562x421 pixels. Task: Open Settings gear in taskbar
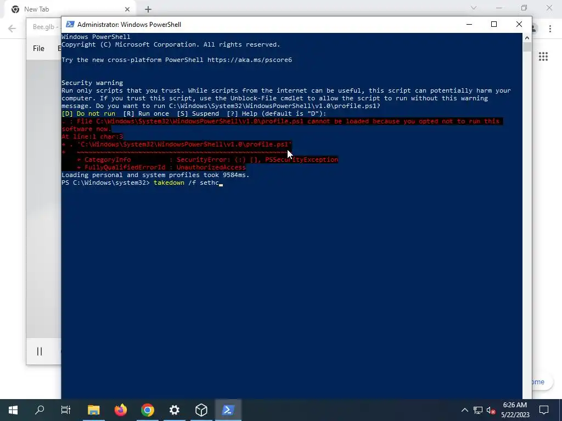tap(174, 410)
